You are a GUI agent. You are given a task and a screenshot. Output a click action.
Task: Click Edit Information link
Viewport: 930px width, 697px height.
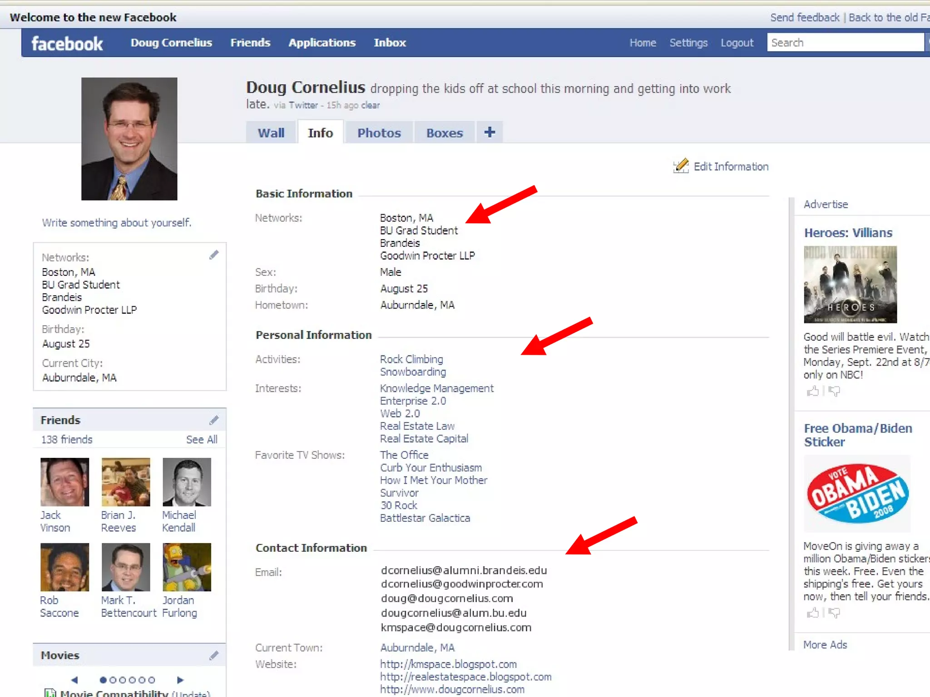[730, 167]
